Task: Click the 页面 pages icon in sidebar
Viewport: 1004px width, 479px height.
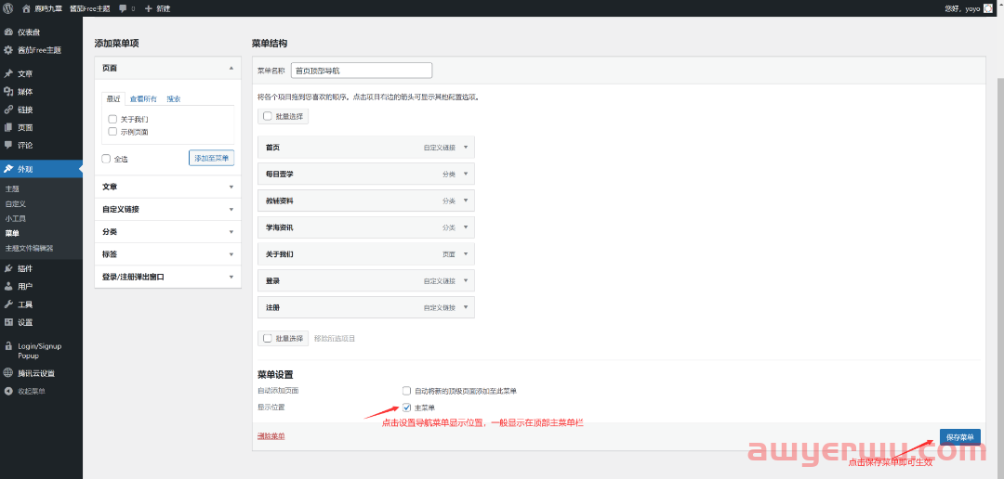Action: (8, 127)
